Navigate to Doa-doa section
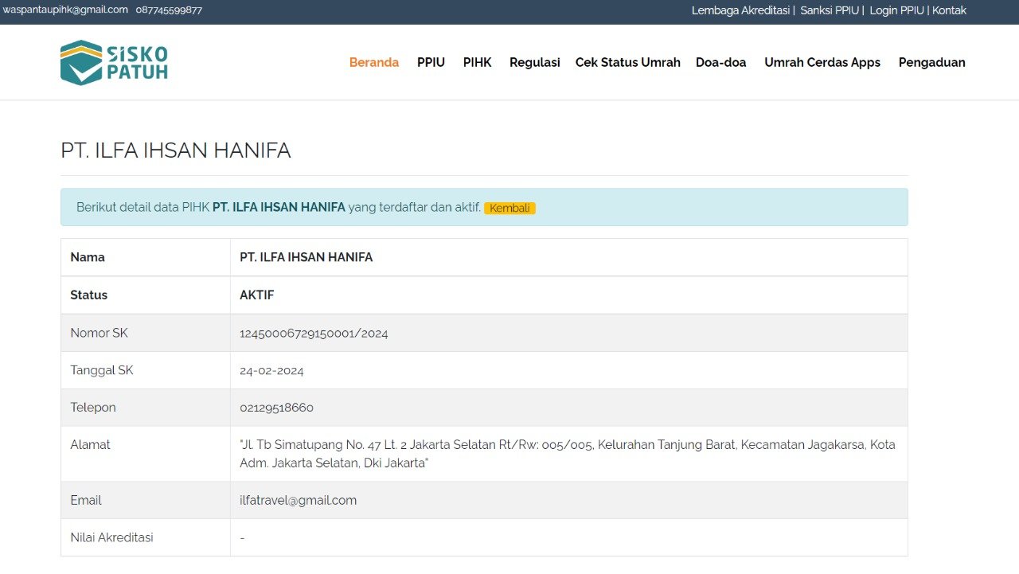The width and height of the screenshot is (1019, 574). [x=720, y=62]
